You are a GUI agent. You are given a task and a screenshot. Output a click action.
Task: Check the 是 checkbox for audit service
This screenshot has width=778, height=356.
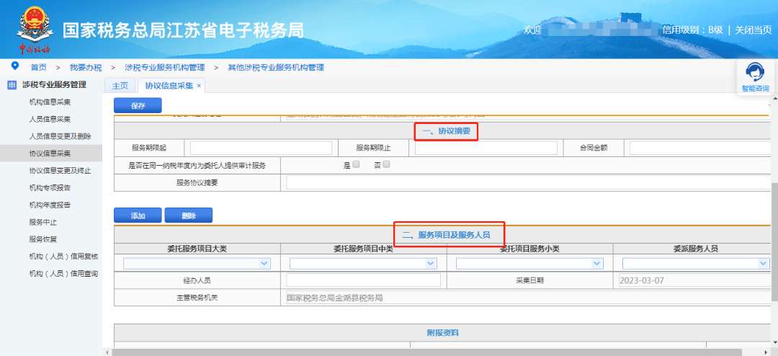click(356, 165)
